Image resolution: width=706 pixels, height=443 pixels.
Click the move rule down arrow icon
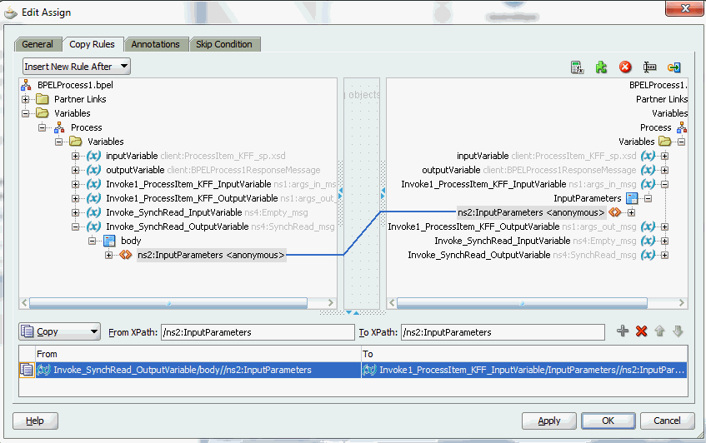point(678,331)
